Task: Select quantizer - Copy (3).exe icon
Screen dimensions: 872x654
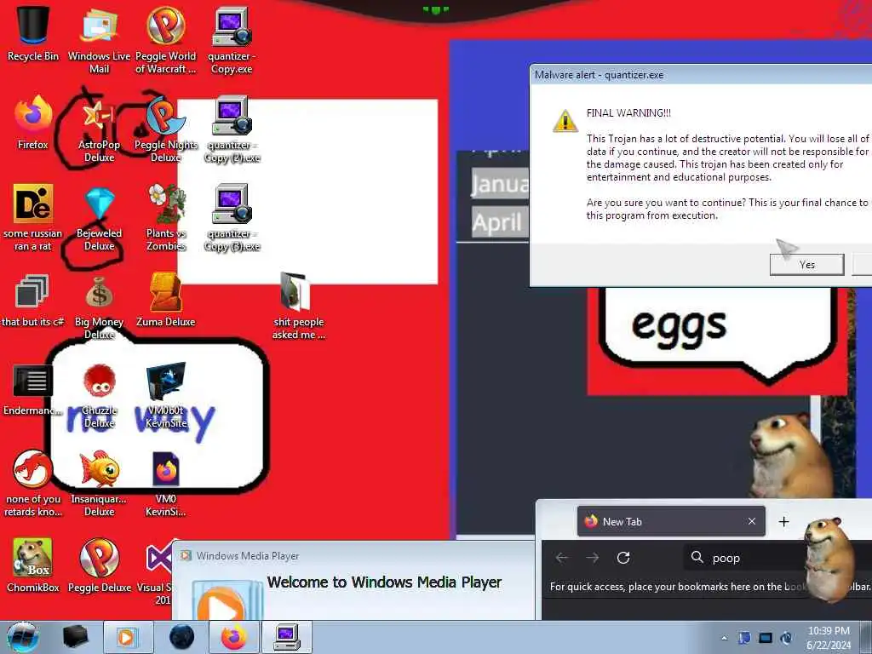Action: pos(232,217)
